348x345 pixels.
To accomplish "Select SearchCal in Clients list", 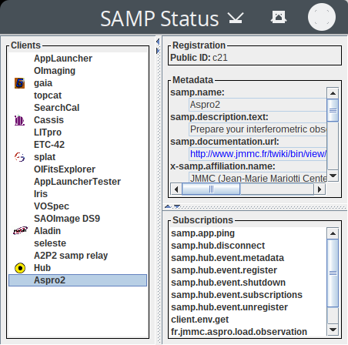I will pos(78,108).
